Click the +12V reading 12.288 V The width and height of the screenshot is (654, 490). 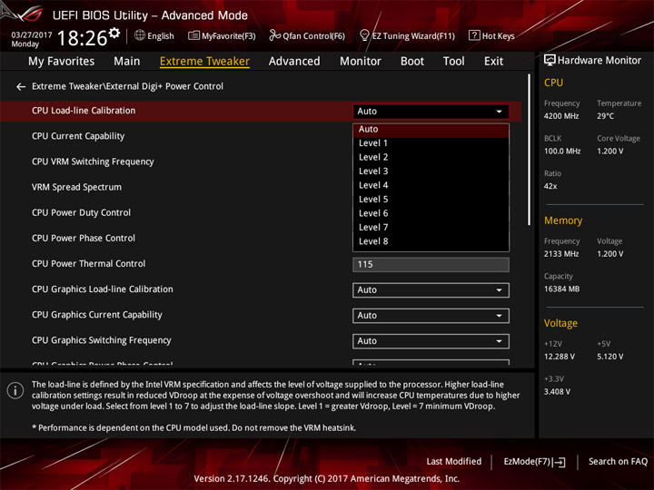point(559,357)
